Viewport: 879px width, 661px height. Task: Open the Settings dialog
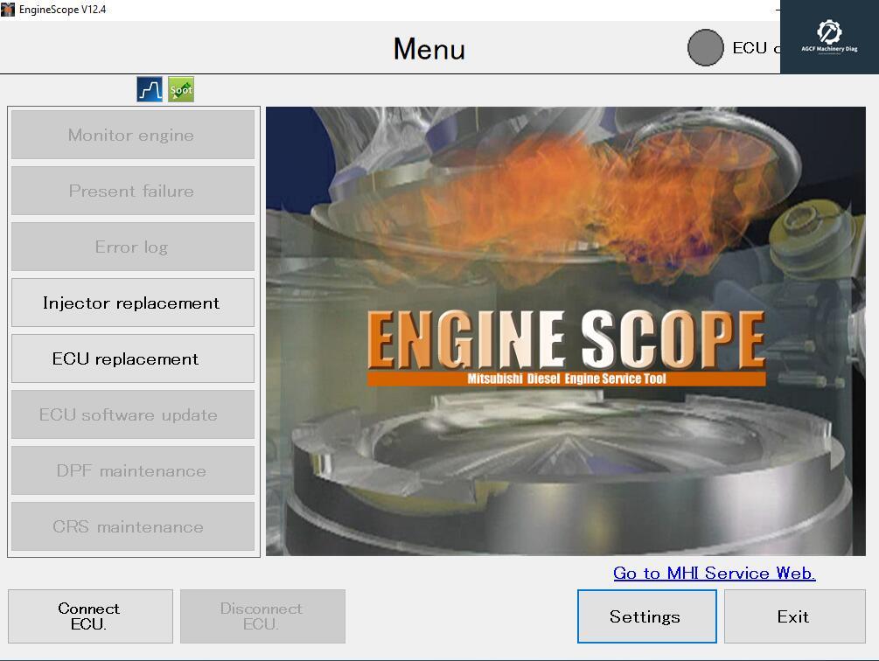(646, 616)
